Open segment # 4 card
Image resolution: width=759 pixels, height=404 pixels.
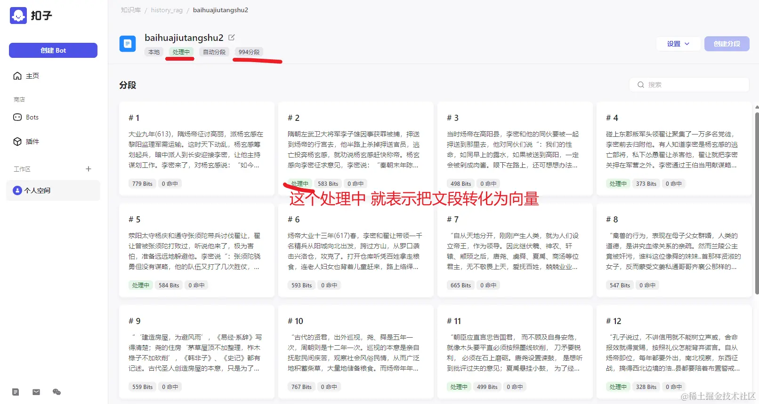(x=674, y=149)
